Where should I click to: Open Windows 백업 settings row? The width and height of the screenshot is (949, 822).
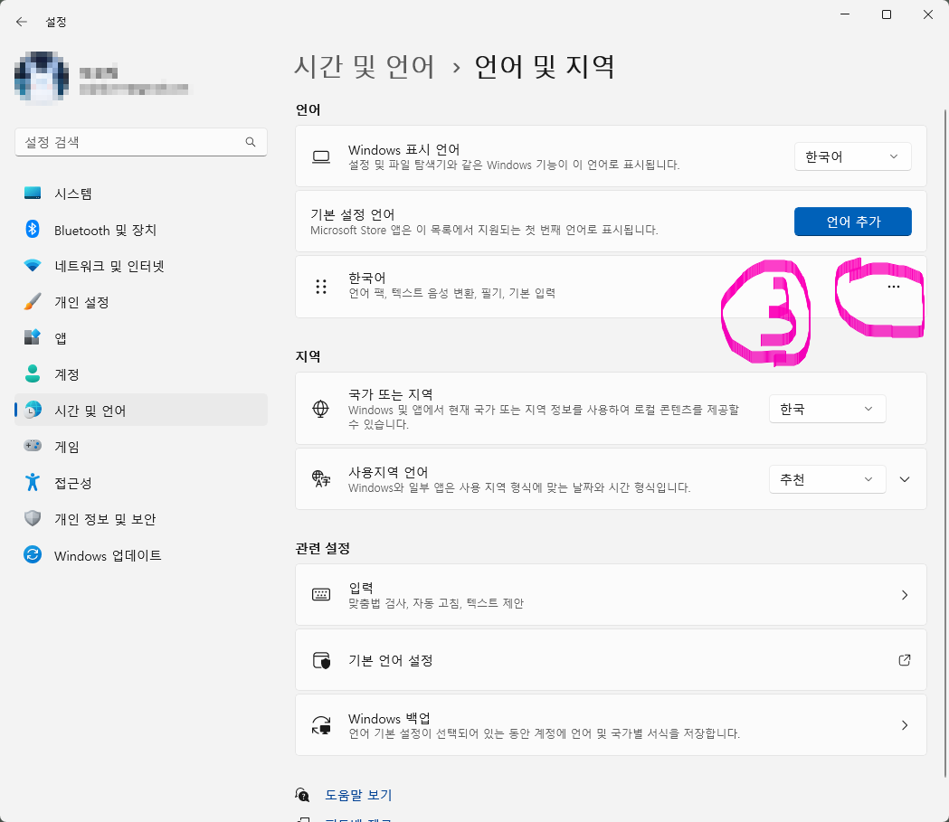(611, 724)
